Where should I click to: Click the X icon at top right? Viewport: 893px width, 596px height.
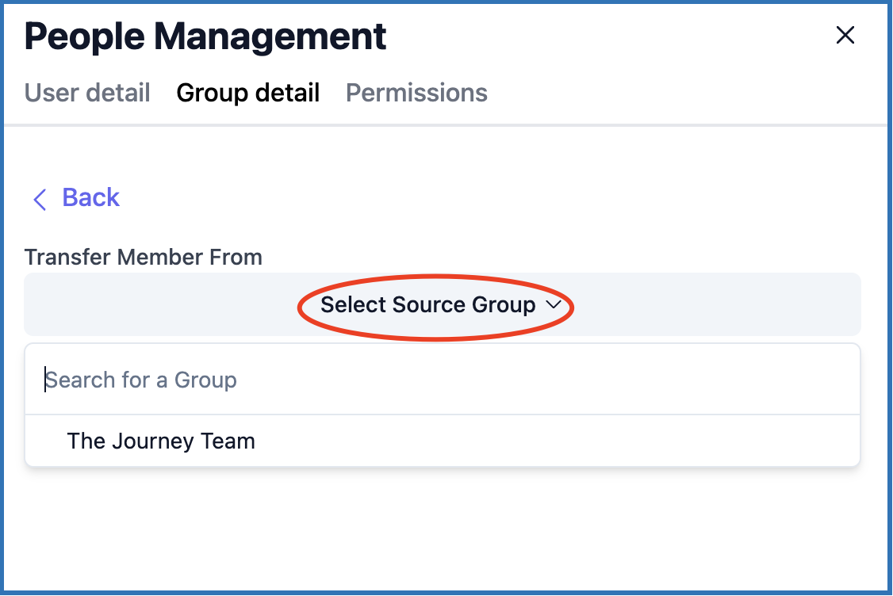845,35
